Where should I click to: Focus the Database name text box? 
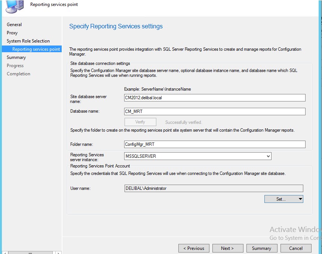click(214, 112)
